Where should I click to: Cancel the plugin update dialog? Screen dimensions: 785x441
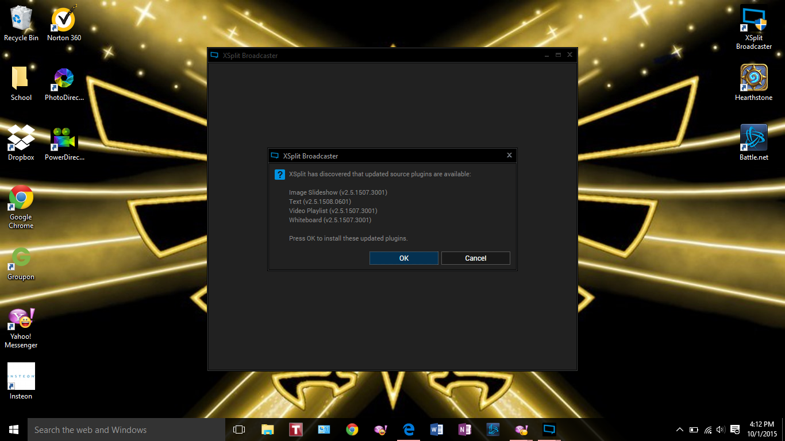click(x=475, y=258)
